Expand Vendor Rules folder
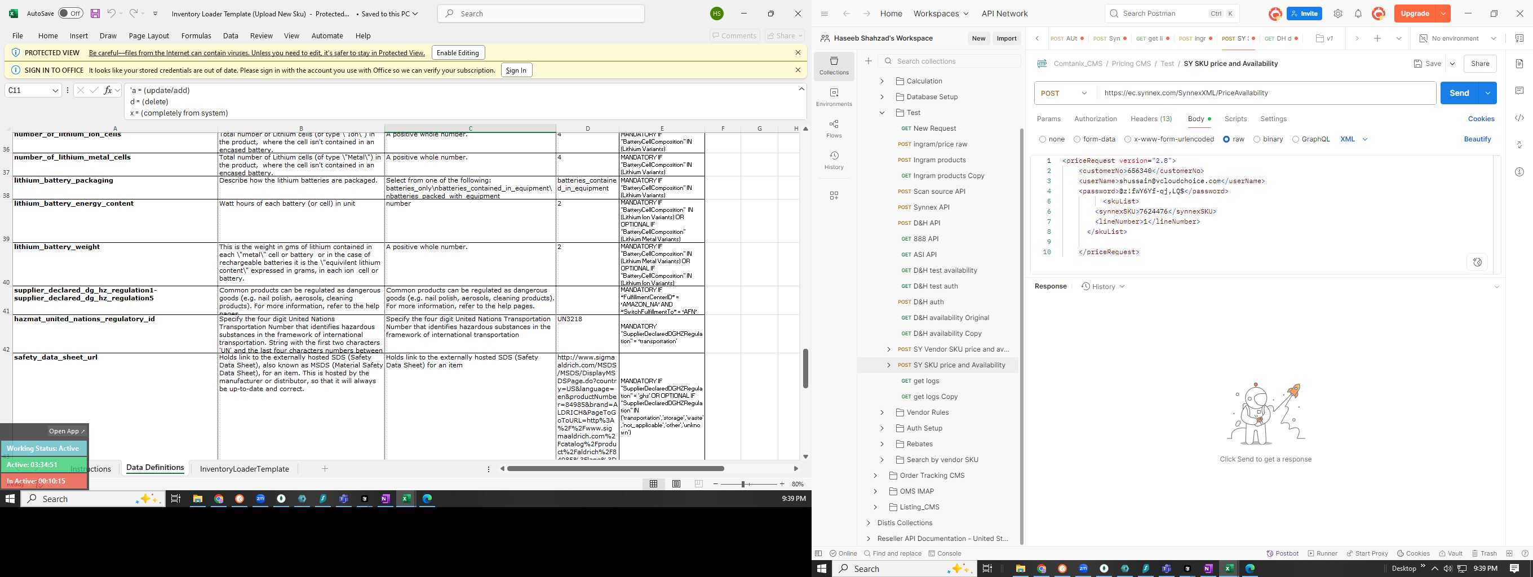1533x577 pixels. pyautogui.click(x=882, y=412)
